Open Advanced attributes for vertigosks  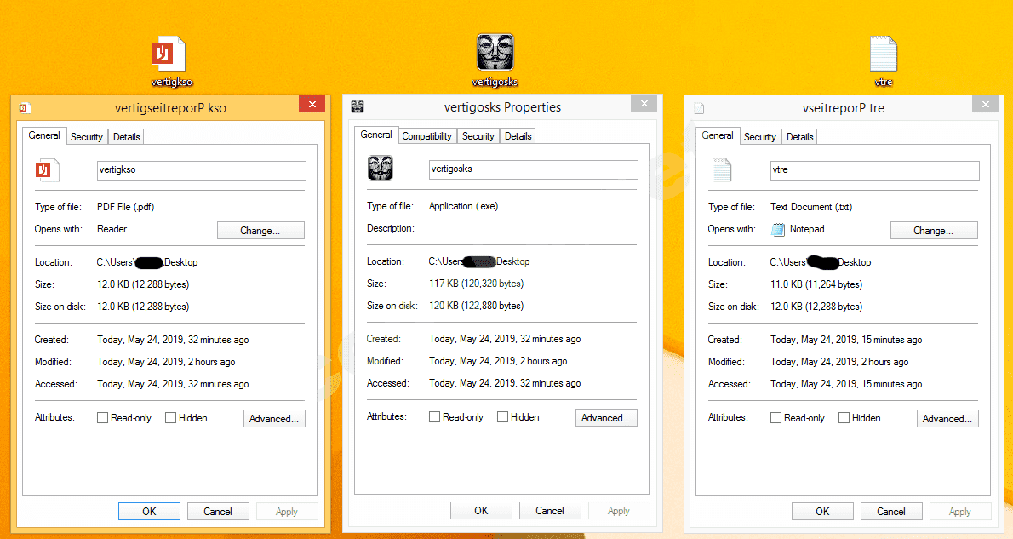coord(606,418)
